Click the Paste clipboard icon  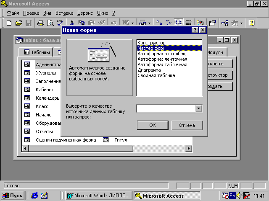(x=92, y=23)
